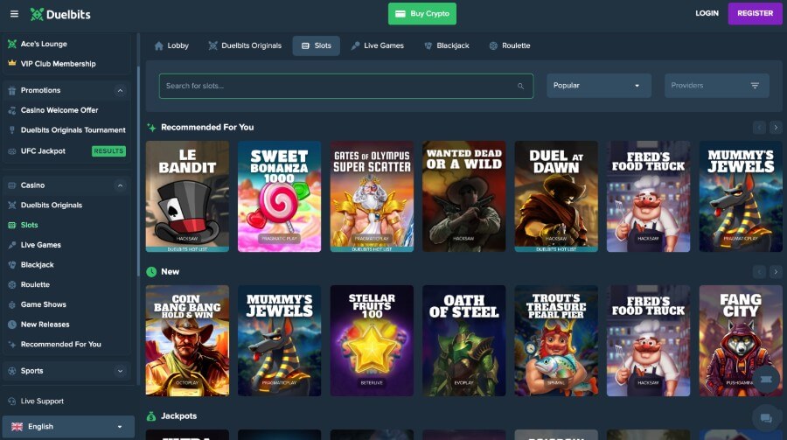Click the green Slots sidebar icon

tap(12, 225)
